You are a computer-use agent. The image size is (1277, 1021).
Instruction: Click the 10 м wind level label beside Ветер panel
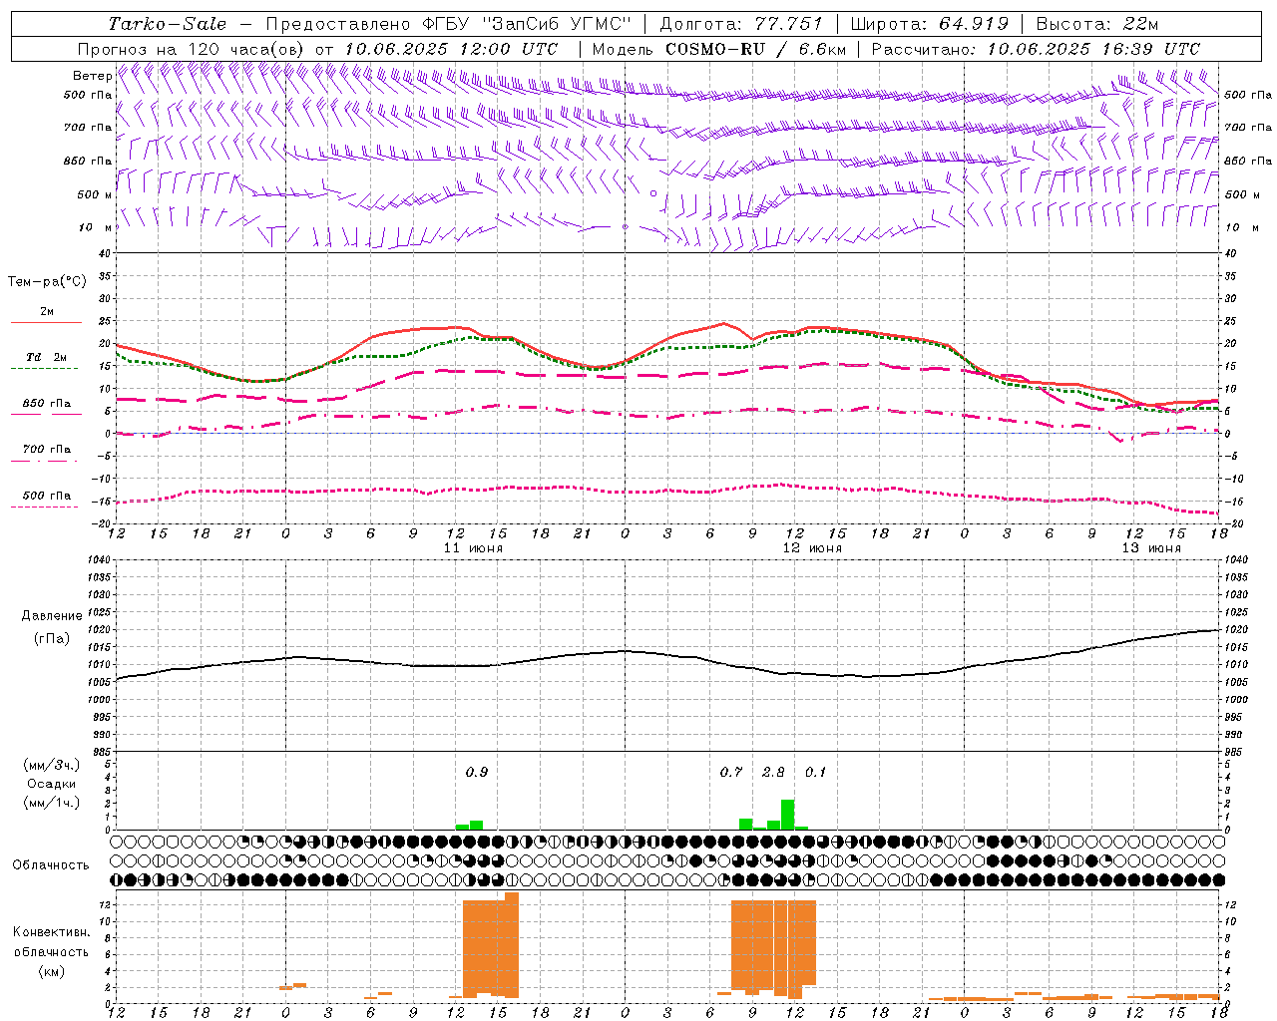[x=95, y=228]
